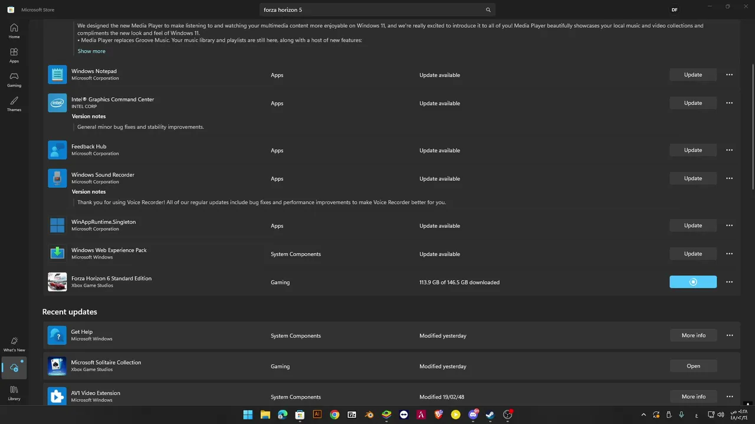Click the Intel Graphics Command Center icon

57,103
